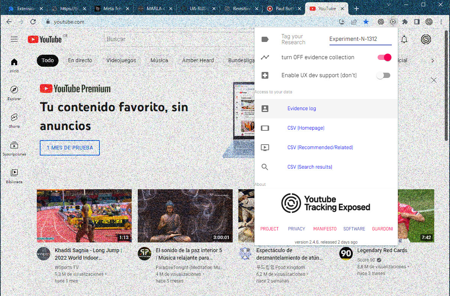Dismiss the YouTube Premium banner

click(433, 80)
